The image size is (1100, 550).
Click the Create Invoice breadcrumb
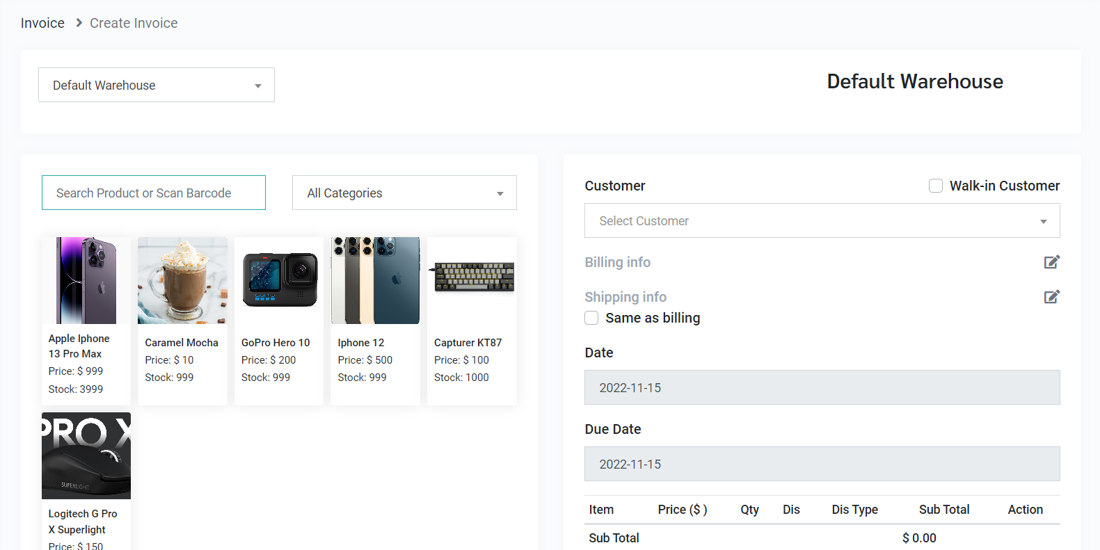(134, 23)
